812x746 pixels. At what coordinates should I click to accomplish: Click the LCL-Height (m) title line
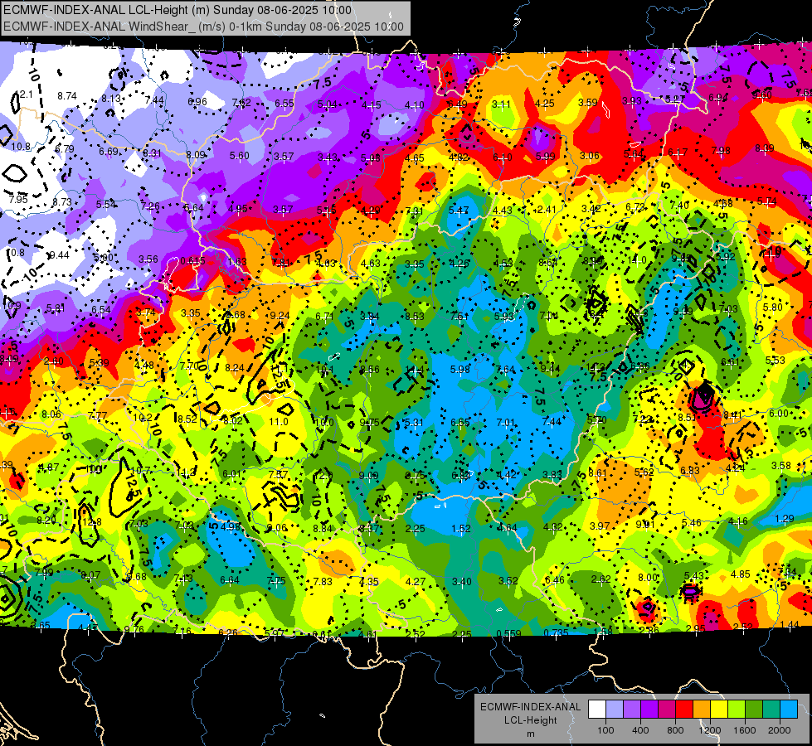pos(177,10)
